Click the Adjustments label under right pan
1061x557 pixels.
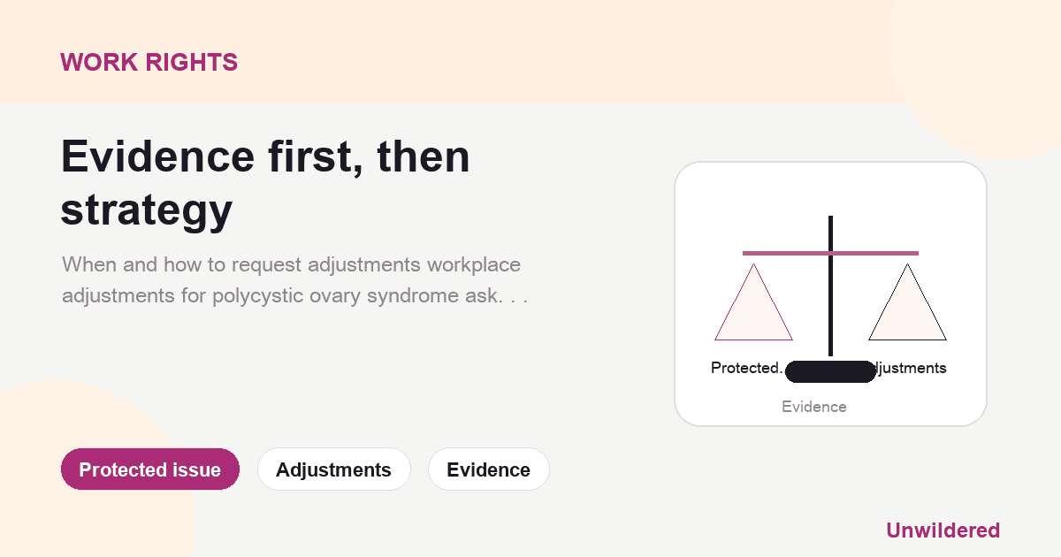pyautogui.click(x=911, y=368)
